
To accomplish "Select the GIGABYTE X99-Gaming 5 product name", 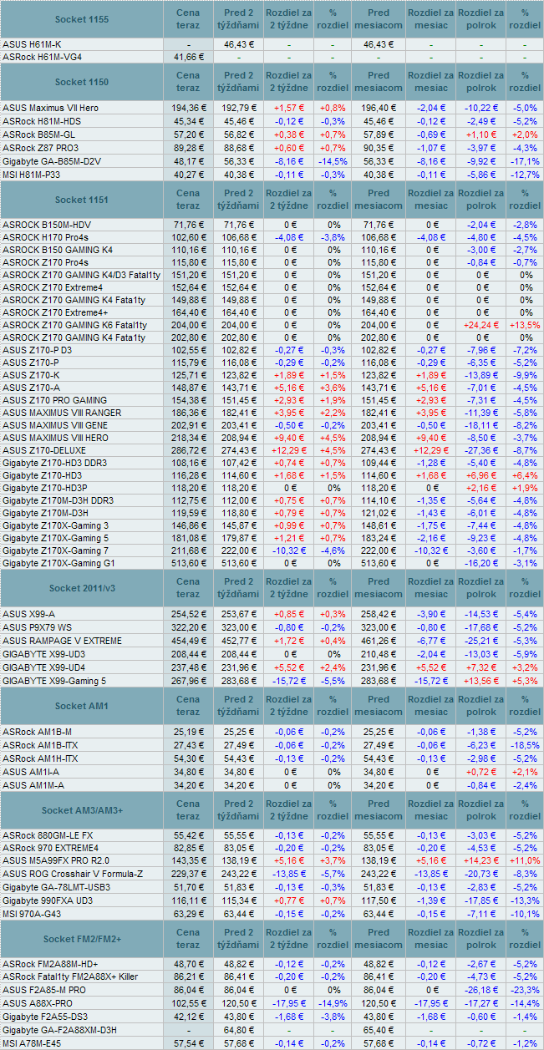I will [x=54, y=680].
